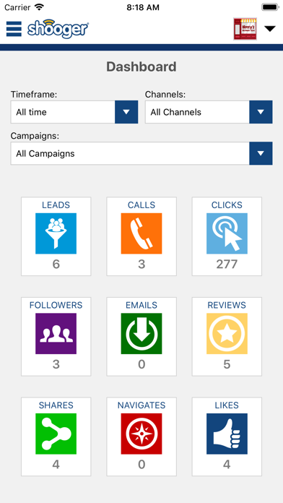This screenshot has height=503, width=283.
Task: Click the LEADS label
Action: (56, 205)
